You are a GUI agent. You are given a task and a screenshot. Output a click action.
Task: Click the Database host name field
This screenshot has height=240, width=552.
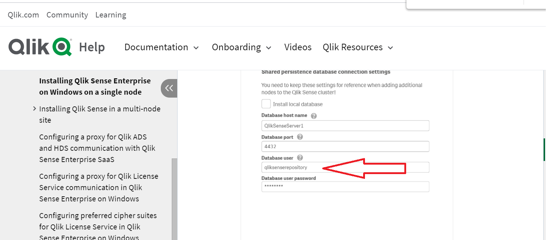[x=345, y=126]
